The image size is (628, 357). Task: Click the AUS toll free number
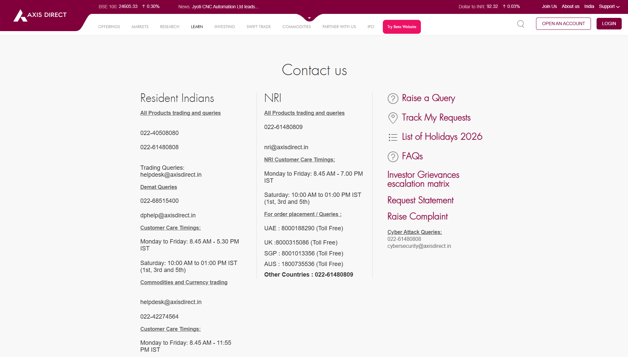coord(304,264)
